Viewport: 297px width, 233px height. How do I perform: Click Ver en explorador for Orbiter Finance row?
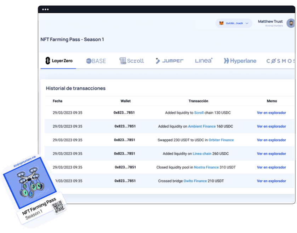coord(271,140)
